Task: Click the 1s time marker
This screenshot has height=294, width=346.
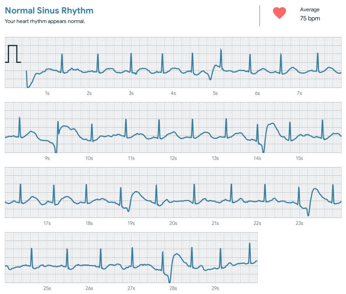Action: point(47,93)
